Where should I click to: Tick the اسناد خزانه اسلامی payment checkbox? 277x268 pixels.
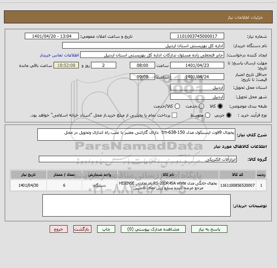click(x=174, y=115)
